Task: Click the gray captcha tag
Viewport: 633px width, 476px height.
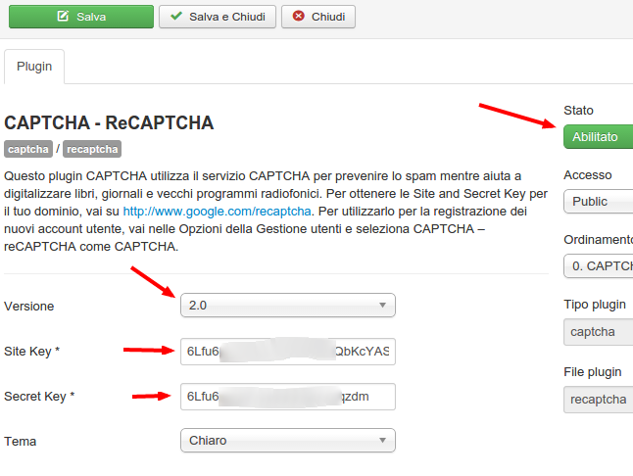Action: (x=28, y=149)
